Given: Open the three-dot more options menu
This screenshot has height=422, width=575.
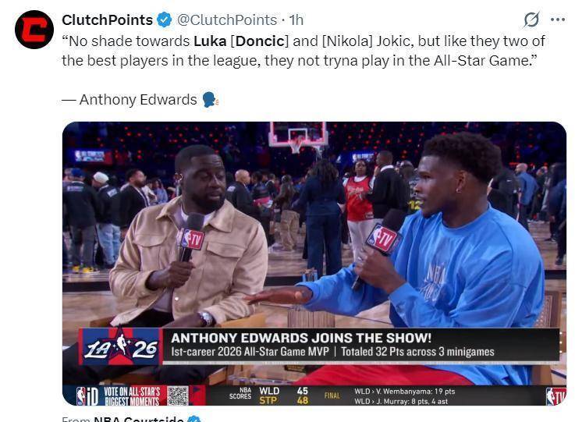Looking at the screenshot, I should [x=558, y=20].
